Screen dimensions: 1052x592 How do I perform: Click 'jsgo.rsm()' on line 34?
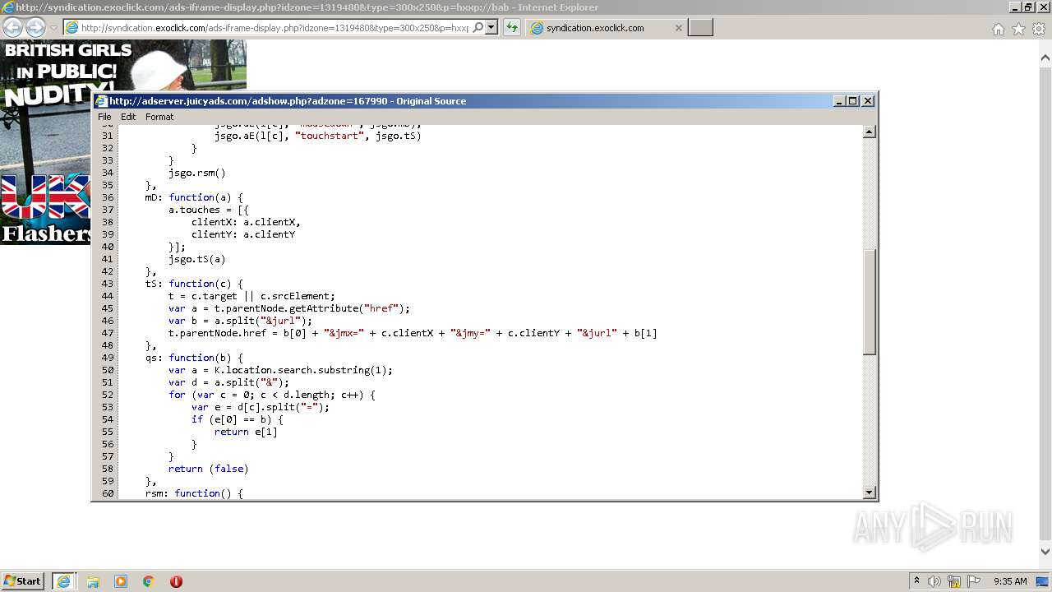click(x=196, y=173)
